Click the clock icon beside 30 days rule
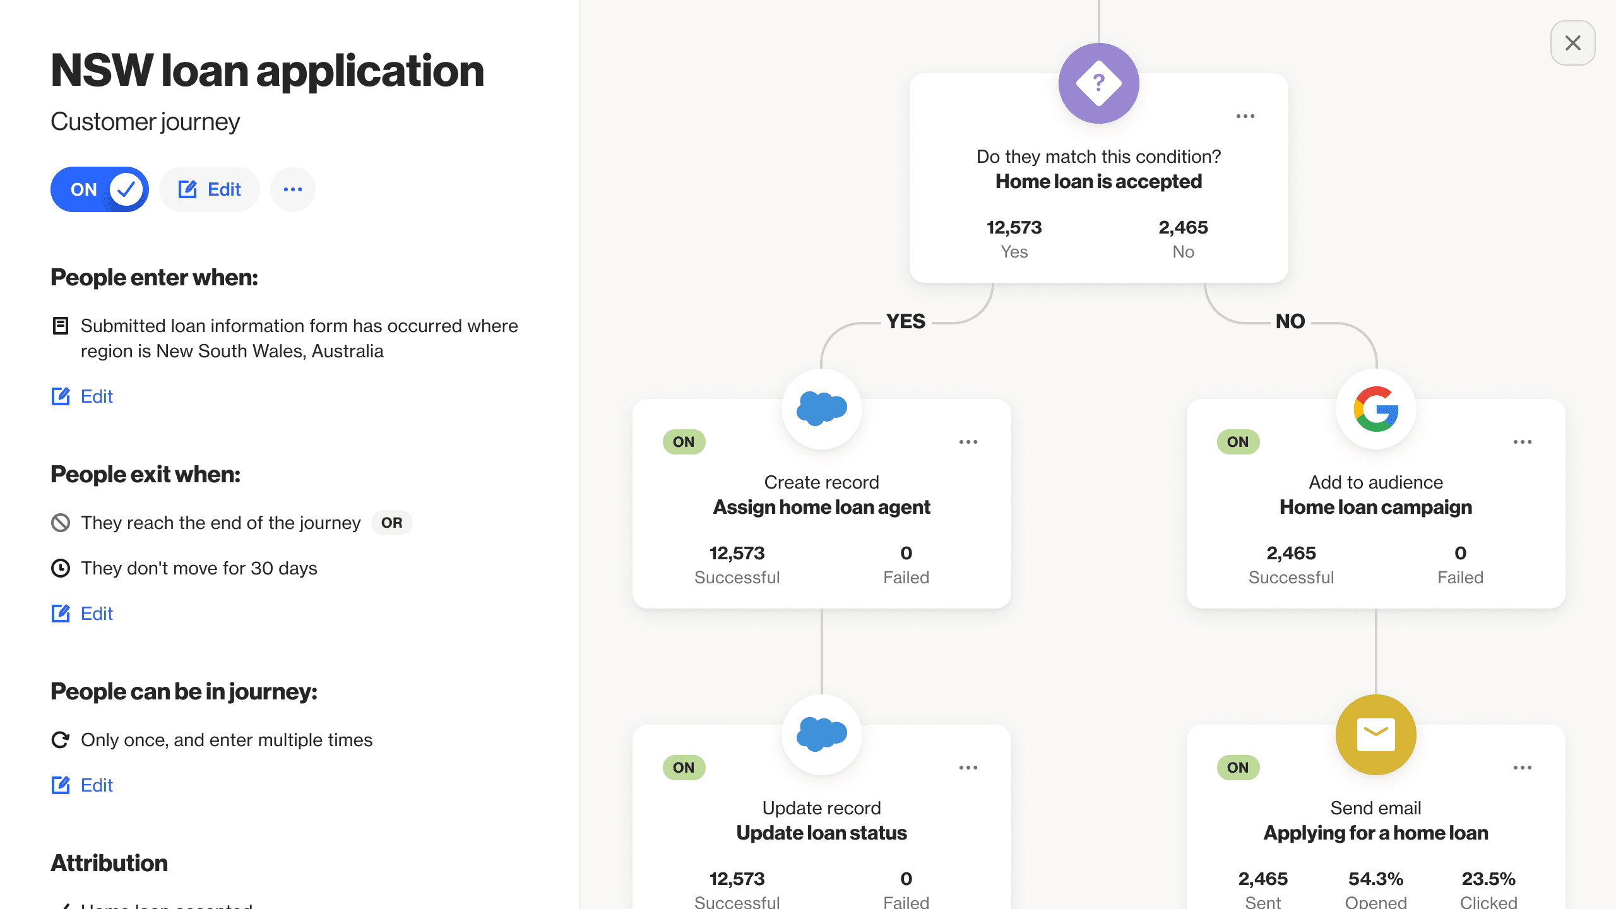 61,568
